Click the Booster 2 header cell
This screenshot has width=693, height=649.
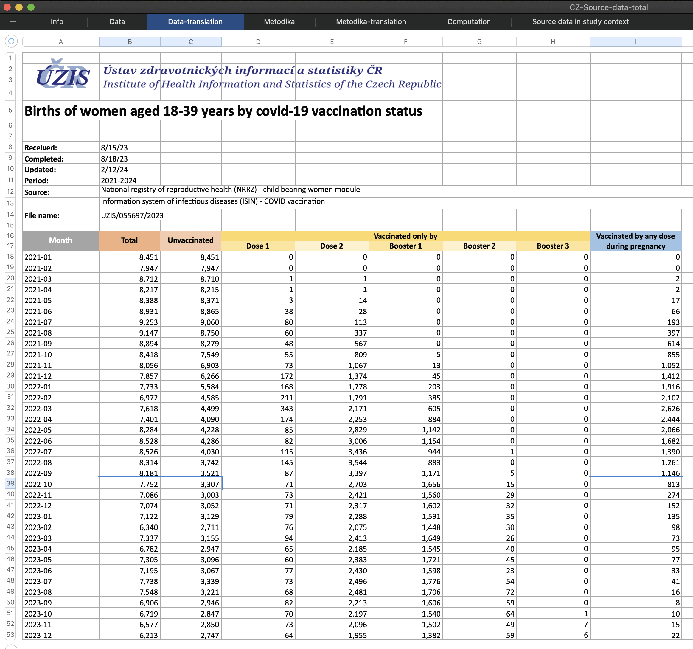click(x=479, y=246)
